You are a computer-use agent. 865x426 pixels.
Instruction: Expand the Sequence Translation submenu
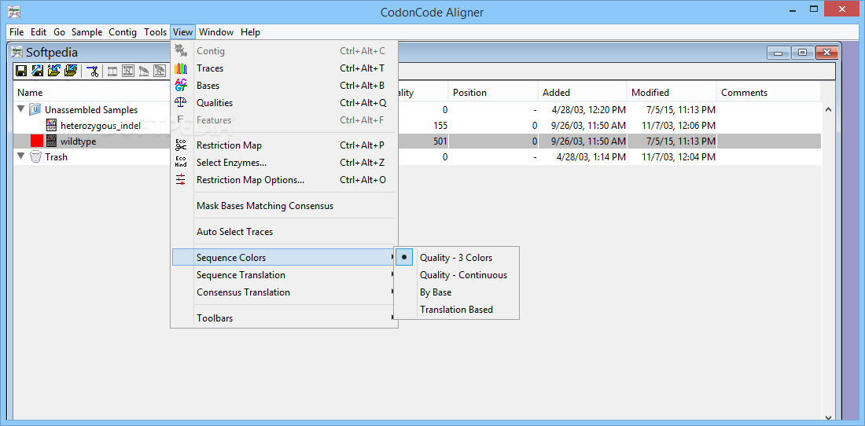coord(284,274)
